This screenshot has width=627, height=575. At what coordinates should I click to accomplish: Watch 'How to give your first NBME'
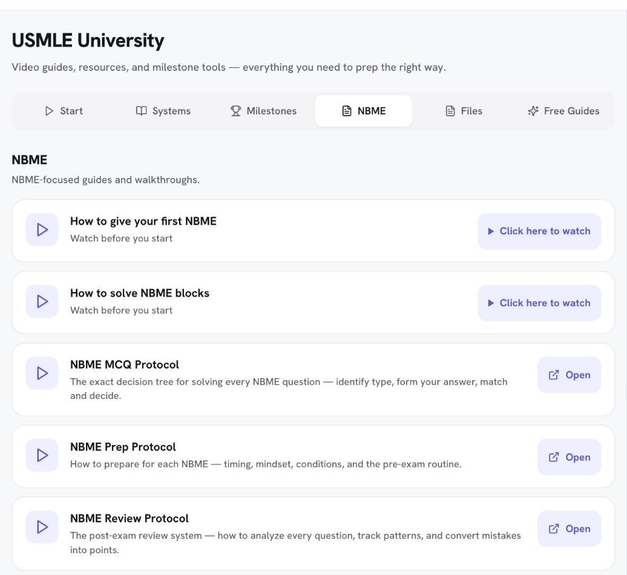coord(539,231)
